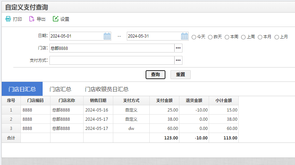295x165 pixels.
Task: Click the total payment amount 123.00
Action: click(164, 138)
